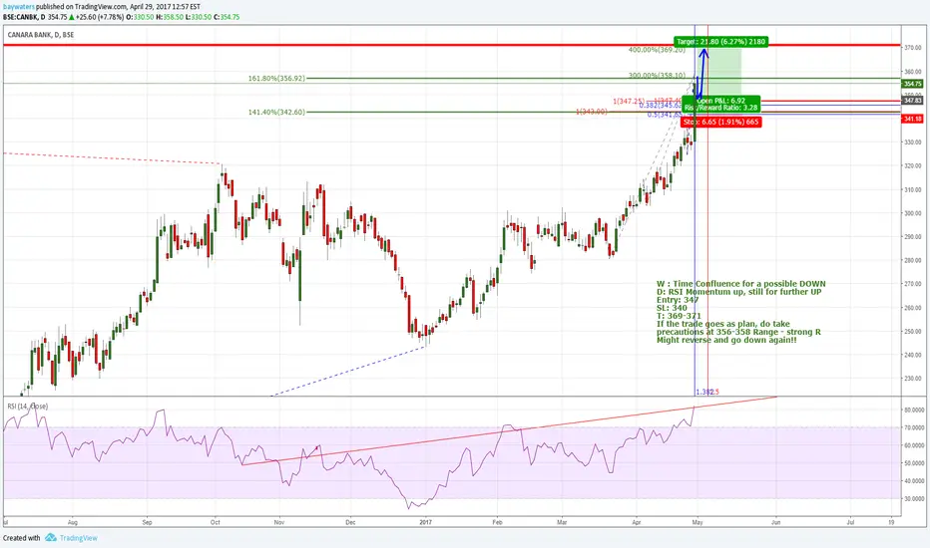
Task: Click the 'Sep' time axis label
Action: pos(147,522)
